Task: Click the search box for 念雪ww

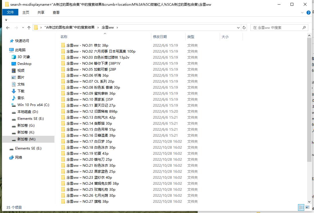Action: (276, 28)
